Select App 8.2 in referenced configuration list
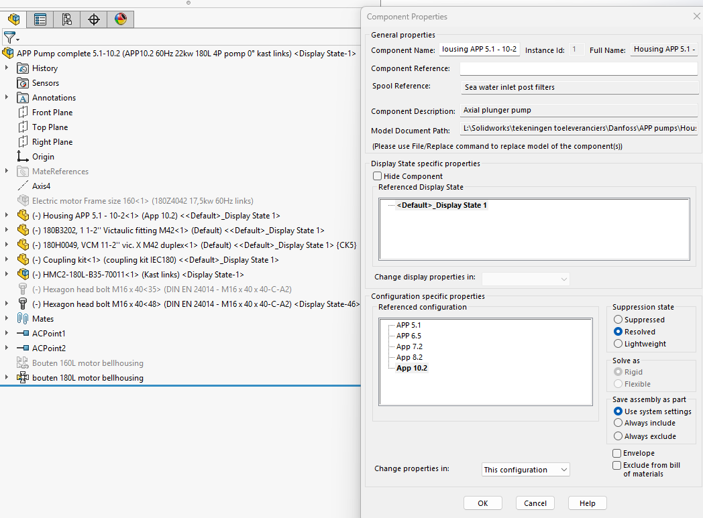 (409, 357)
